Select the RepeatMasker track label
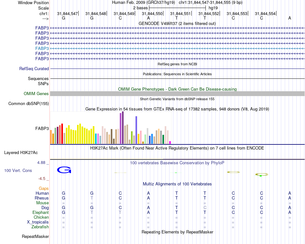The width and height of the screenshot is (305, 244). coord(35,236)
